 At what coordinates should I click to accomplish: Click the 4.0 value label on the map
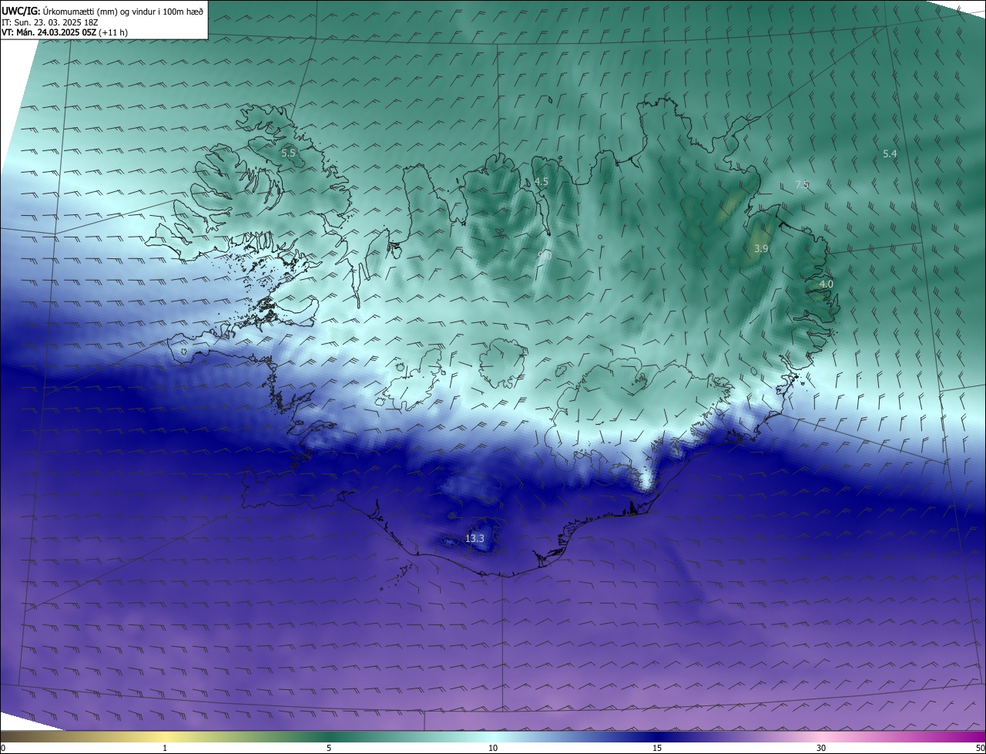coord(826,284)
